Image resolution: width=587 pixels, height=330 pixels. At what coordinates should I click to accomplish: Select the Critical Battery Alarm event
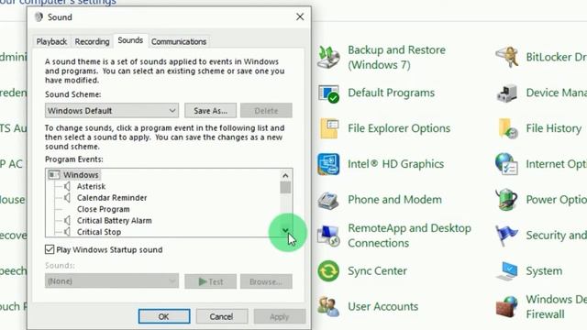114,220
